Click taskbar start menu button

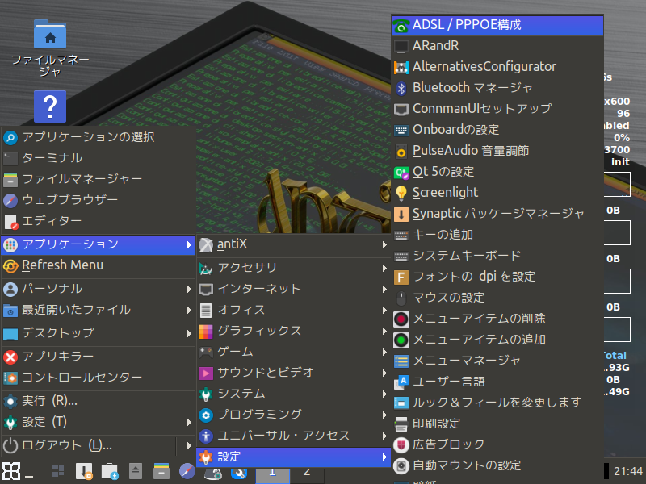click(x=11, y=471)
